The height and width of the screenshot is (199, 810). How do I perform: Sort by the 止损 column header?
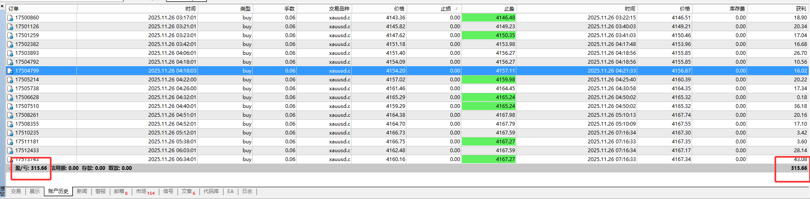pyautogui.click(x=434, y=8)
